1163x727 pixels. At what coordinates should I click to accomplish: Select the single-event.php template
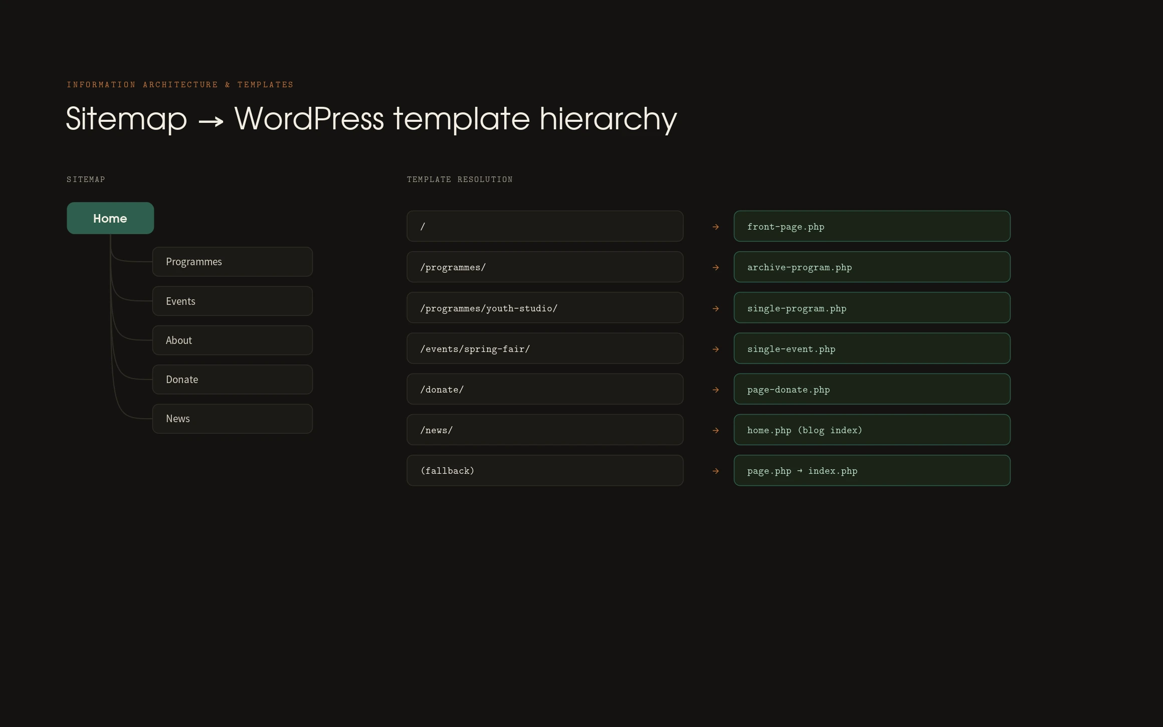(x=872, y=348)
